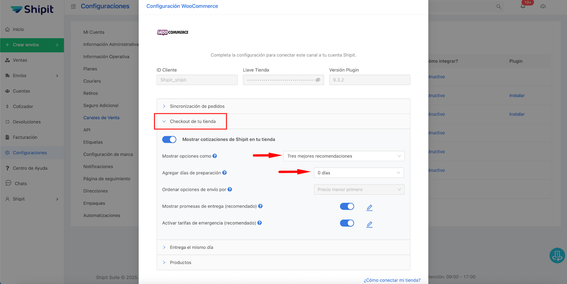Expand the Sincronización de pedidos section
The height and width of the screenshot is (284, 567).
197,106
